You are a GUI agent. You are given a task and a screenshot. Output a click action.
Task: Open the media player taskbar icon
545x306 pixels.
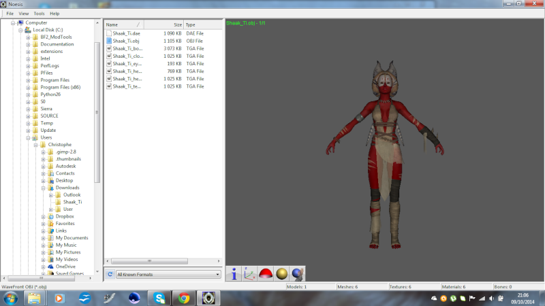tap(59, 298)
